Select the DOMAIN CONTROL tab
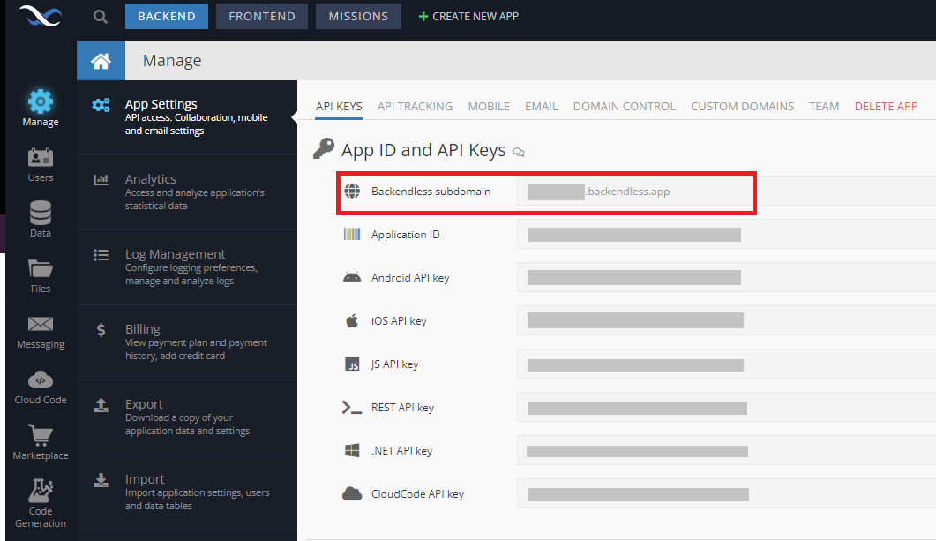The width and height of the screenshot is (936, 541). (625, 106)
